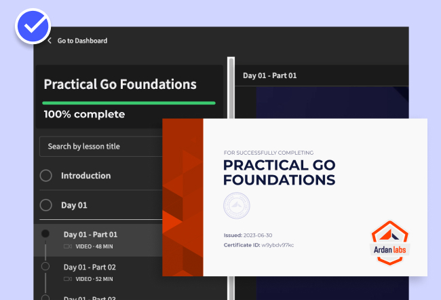Image resolution: width=441 pixels, height=300 pixels.
Task: Click the blue checkmark badge icon
Action: point(33,26)
